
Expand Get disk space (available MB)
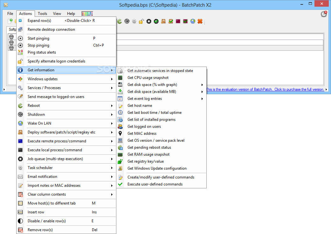click(x=162, y=92)
